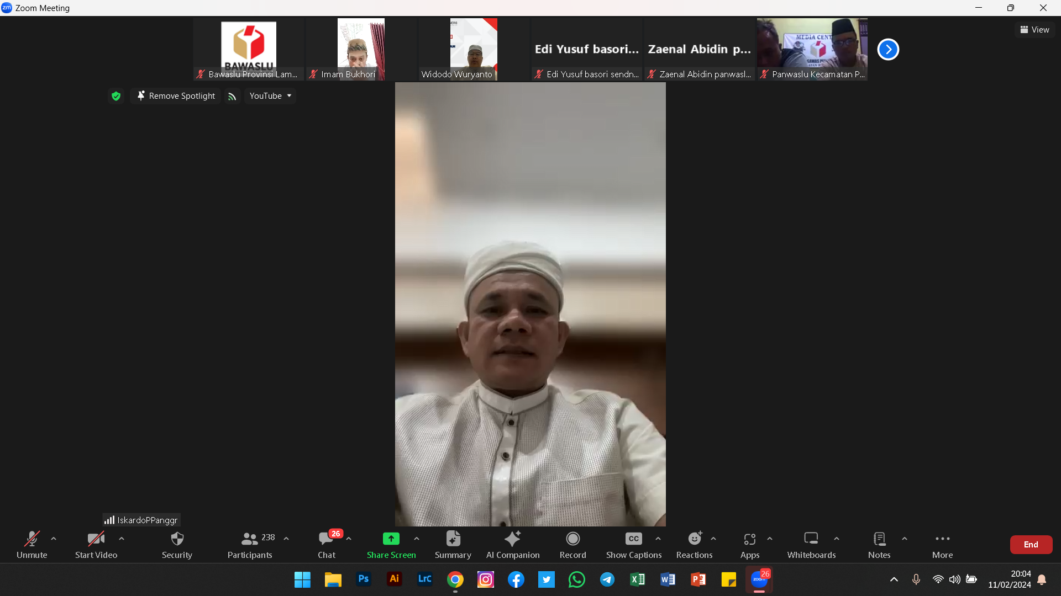The height and width of the screenshot is (596, 1061).
Task: Open the meeting Notes panel
Action: (x=879, y=545)
